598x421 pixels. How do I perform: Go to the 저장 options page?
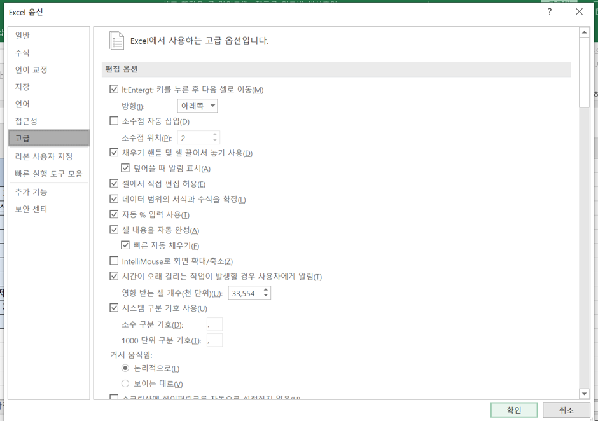tap(48, 87)
